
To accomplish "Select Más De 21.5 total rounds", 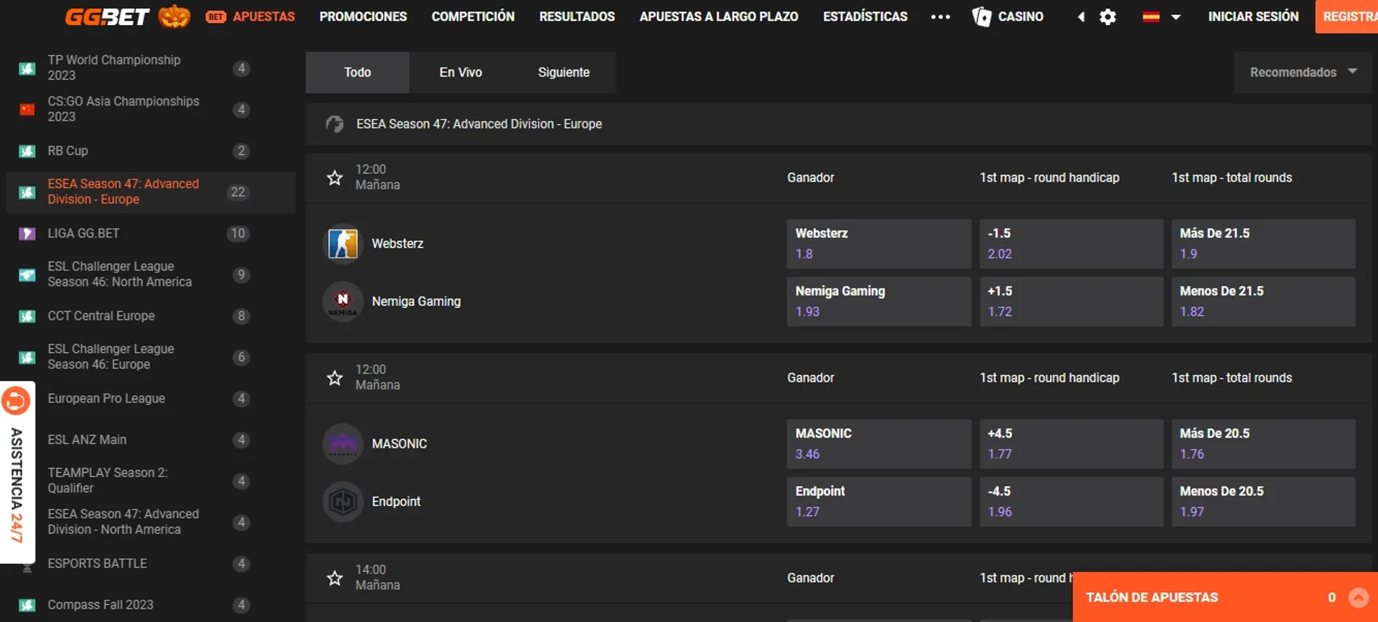I will [x=1263, y=244].
